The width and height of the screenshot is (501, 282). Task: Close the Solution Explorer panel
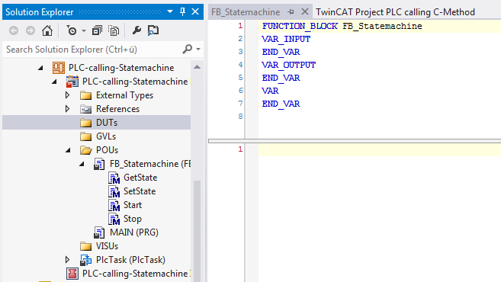pos(195,12)
